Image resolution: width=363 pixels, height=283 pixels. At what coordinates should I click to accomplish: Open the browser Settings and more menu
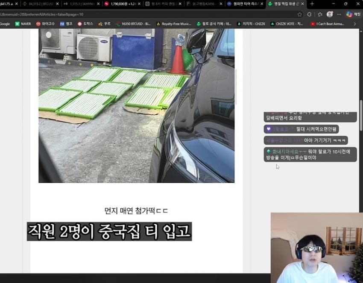coord(339,15)
